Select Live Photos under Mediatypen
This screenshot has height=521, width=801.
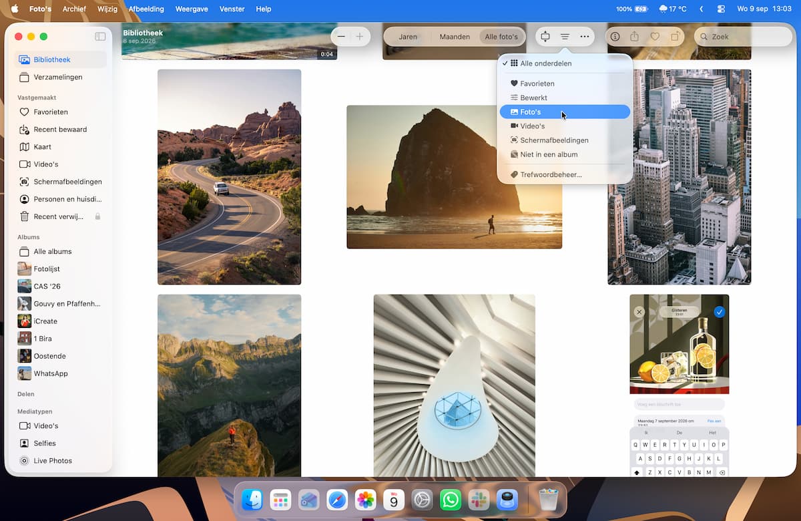pos(61,461)
